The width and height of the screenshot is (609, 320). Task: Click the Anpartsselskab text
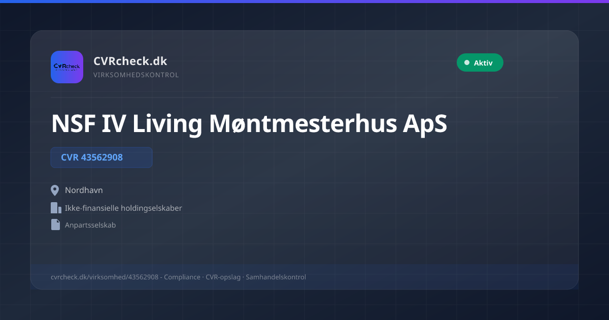coord(90,225)
